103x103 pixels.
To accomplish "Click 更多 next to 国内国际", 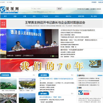I will [72, 94].
